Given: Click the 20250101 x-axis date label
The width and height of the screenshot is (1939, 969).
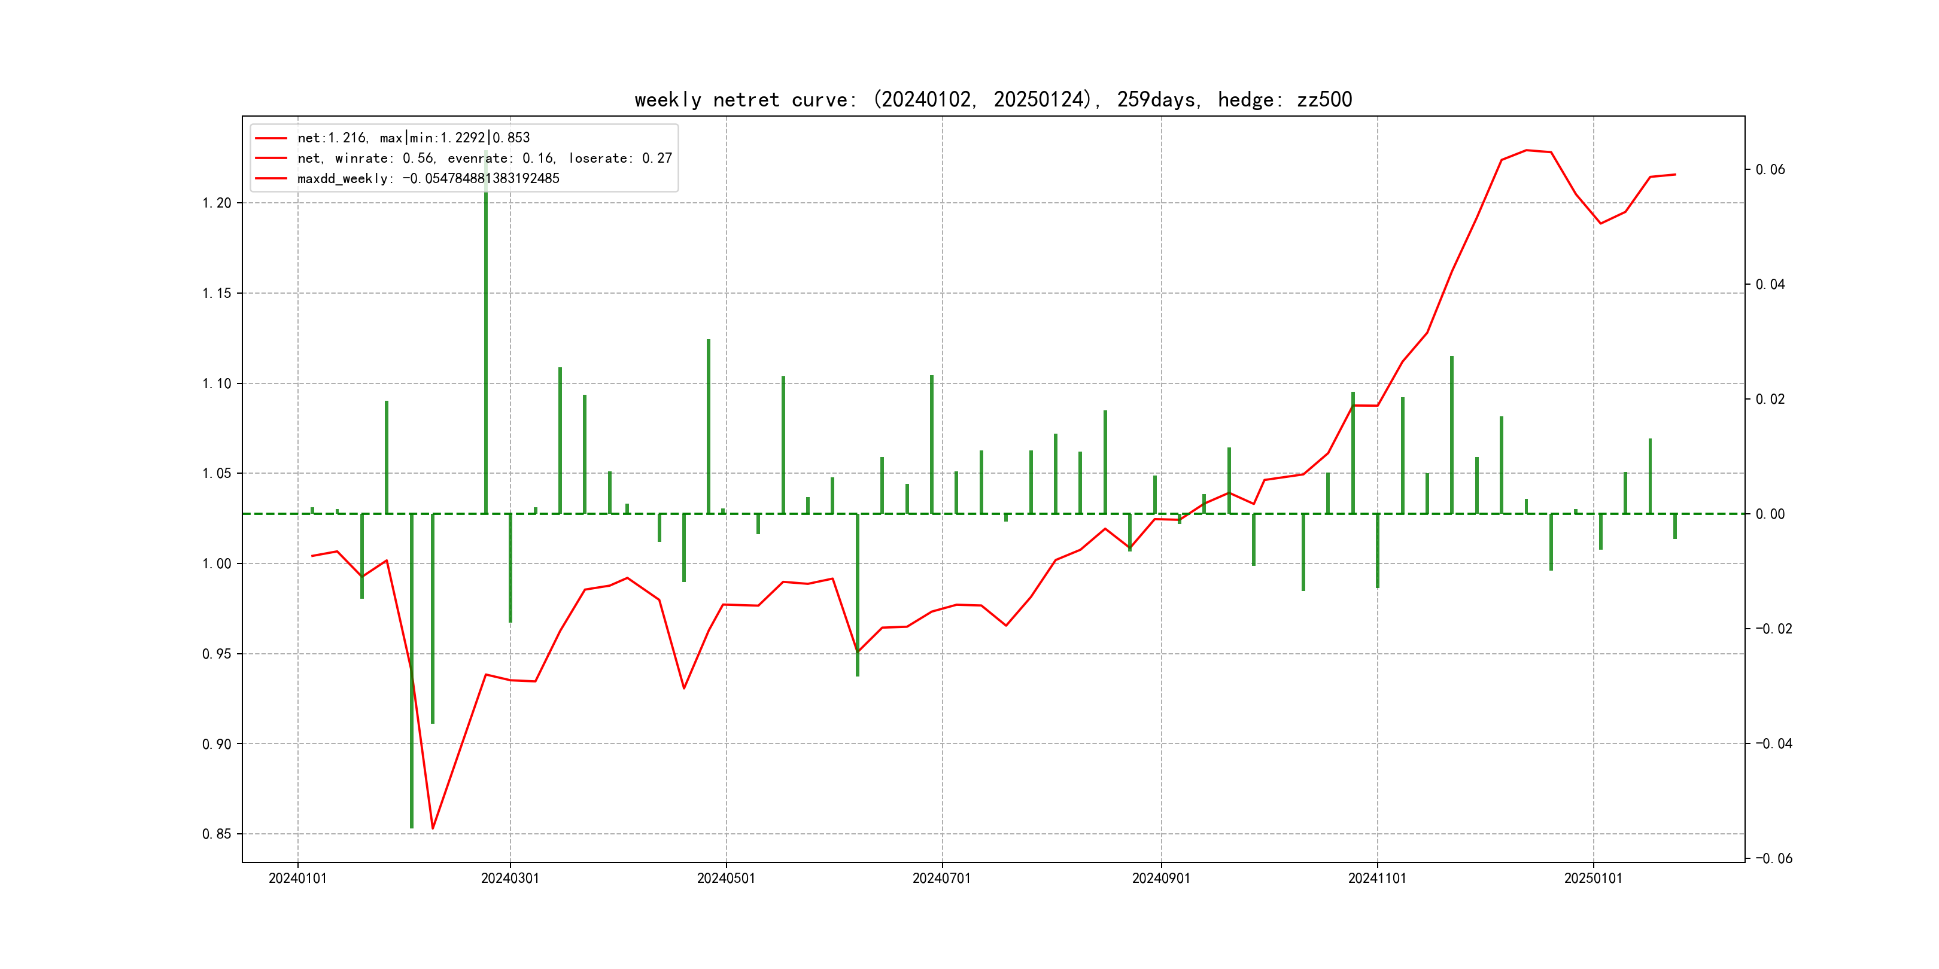Looking at the screenshot, I should click(1592, 878).
